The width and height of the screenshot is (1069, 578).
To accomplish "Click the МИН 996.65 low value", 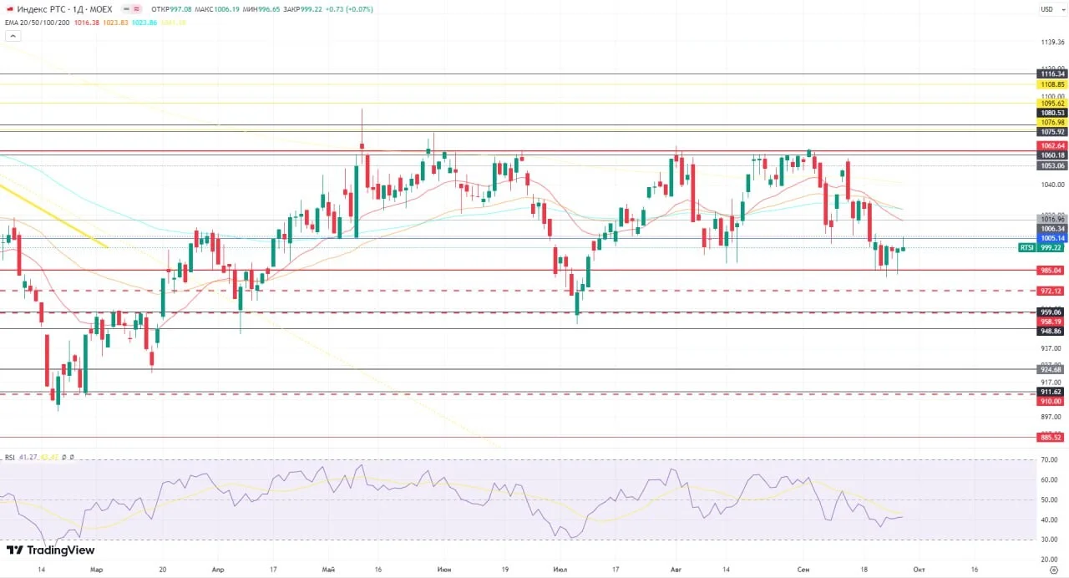I will point(261,9).
